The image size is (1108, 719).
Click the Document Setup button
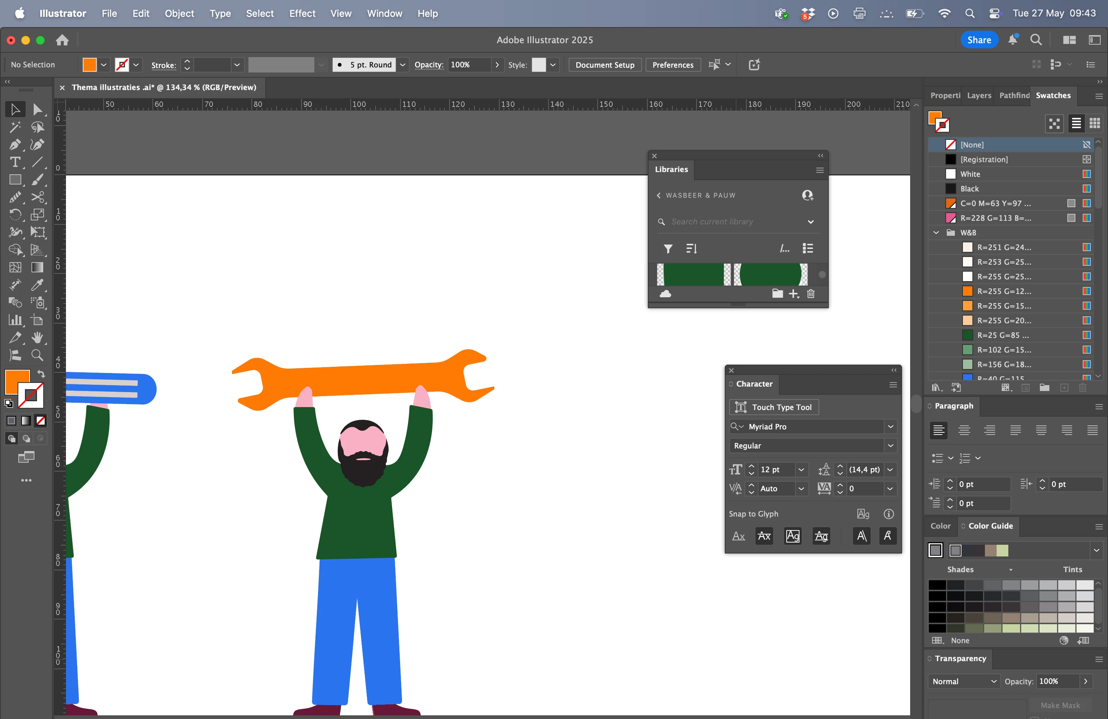(604, 65)
